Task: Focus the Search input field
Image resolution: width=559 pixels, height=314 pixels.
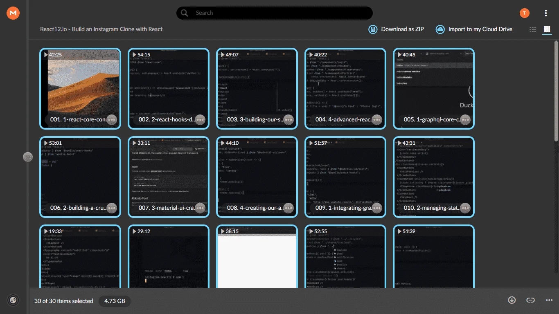Action: click(x=274, y=13)
